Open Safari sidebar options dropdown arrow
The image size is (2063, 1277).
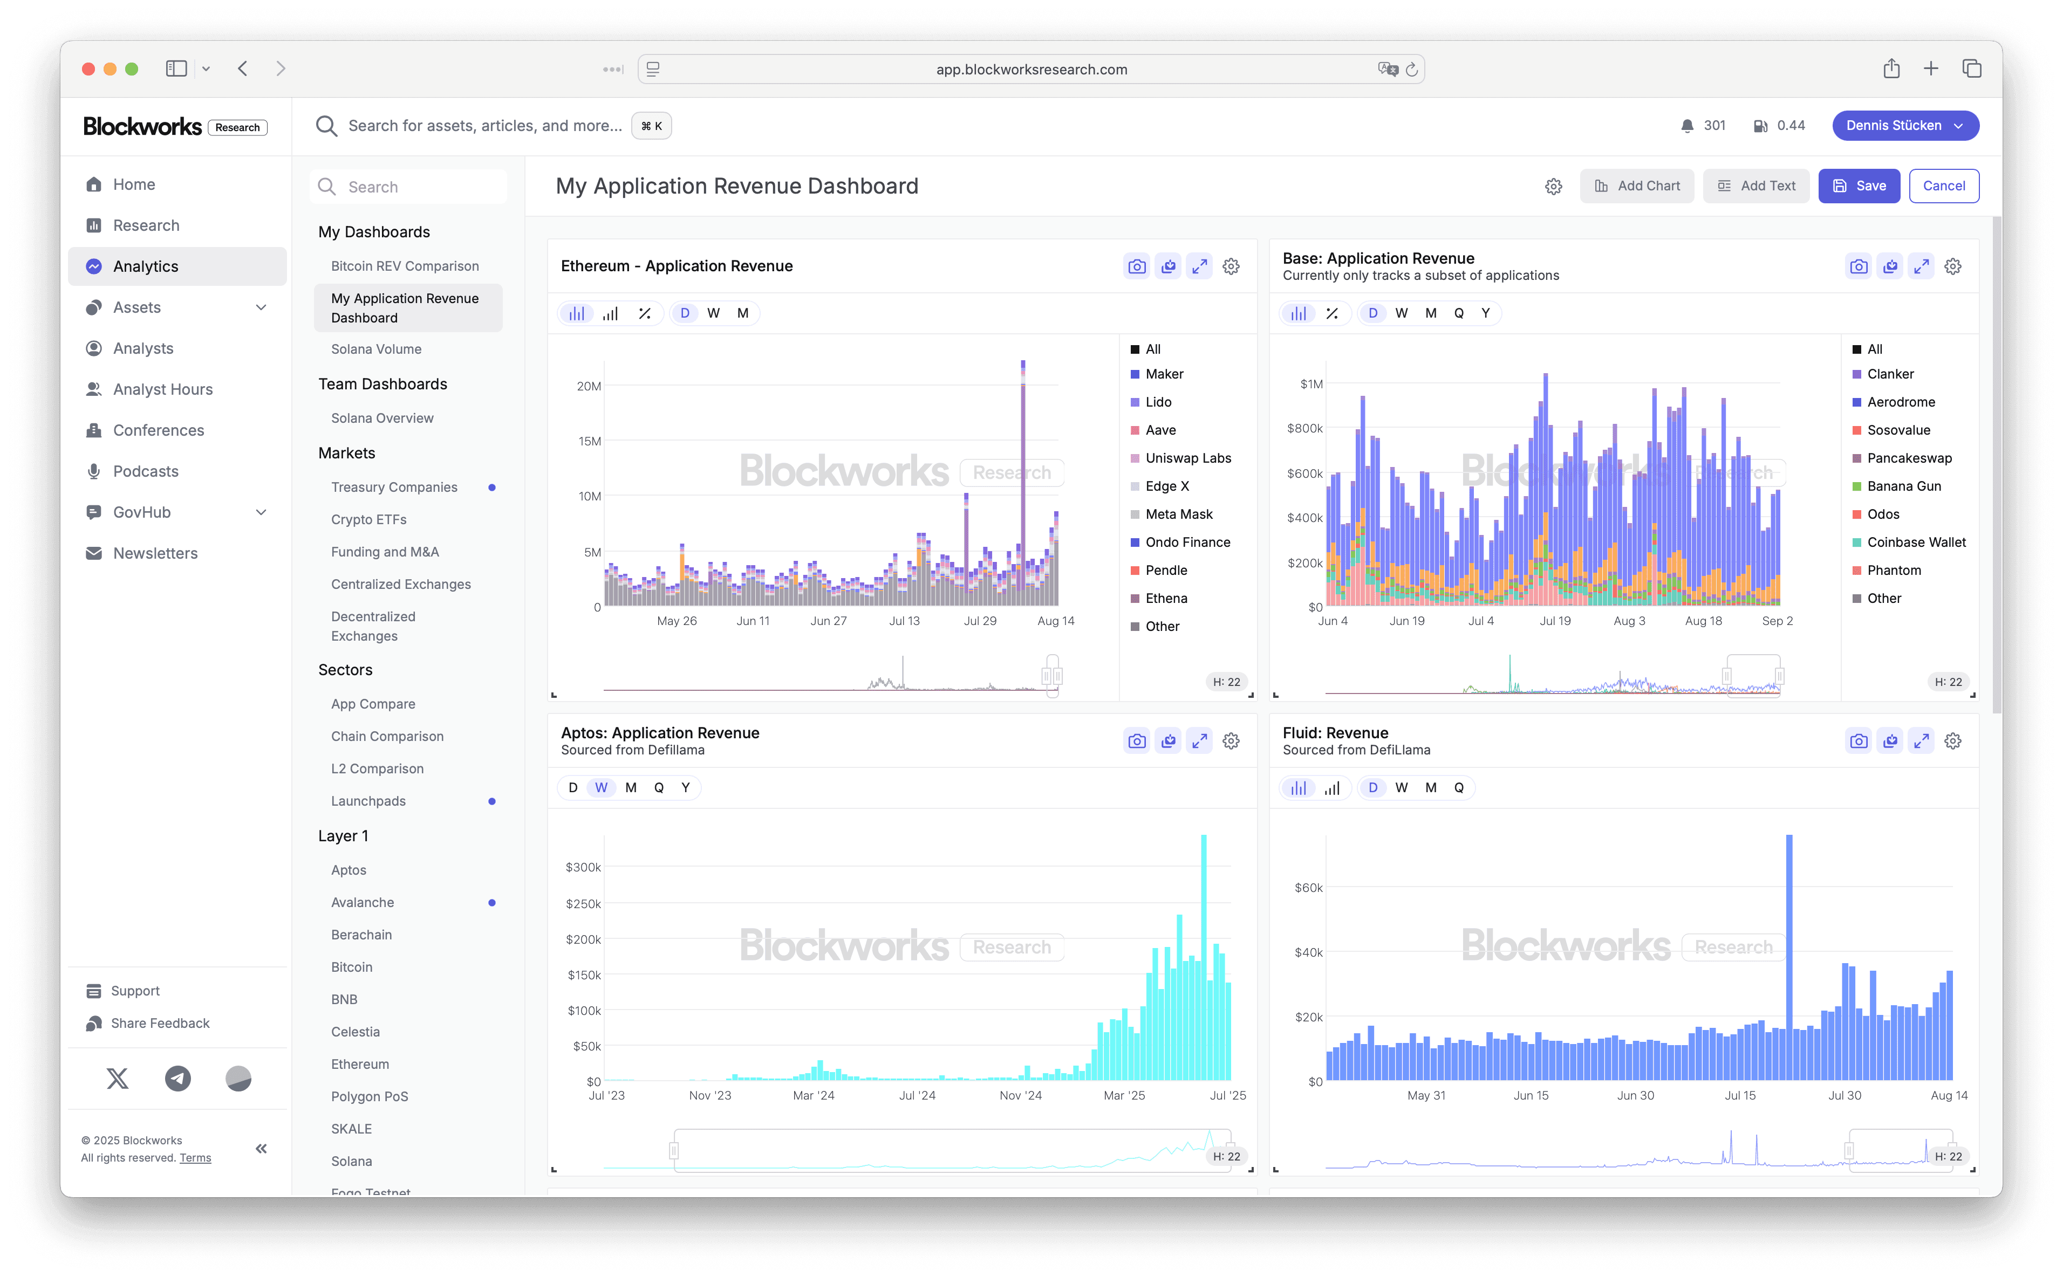coord(206,69)
